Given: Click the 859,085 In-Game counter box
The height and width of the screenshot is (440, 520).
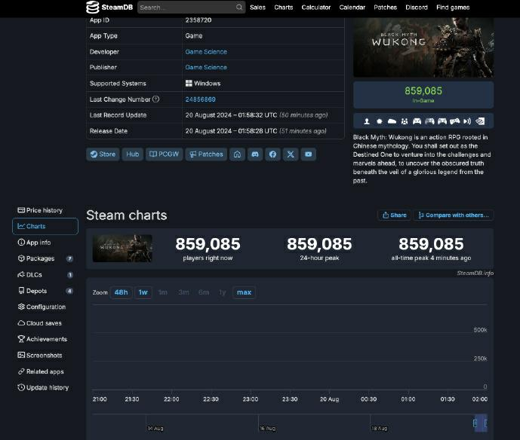Looking at the screenshot, I should pyautogui.click(x=423, y=95).
